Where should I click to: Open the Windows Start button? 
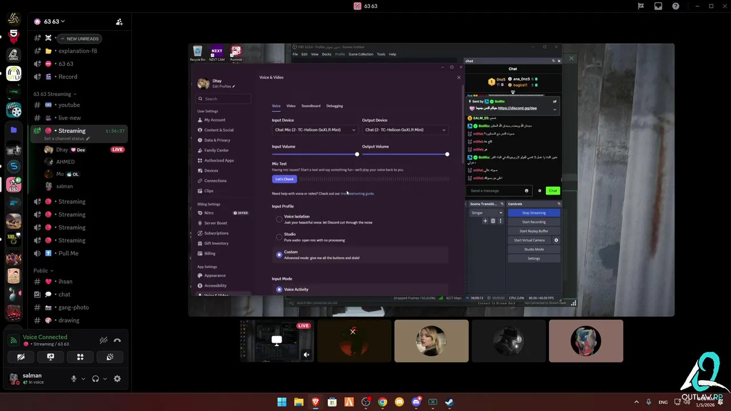[x=282, y=402]
